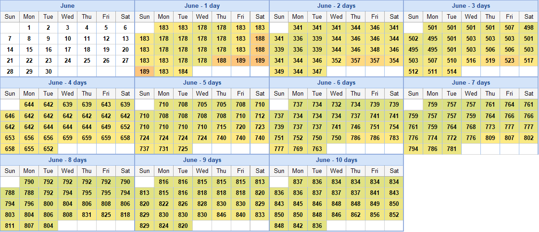Click Sat column header in June - 9 days
539x232 pixels.
tap(260, 171)
